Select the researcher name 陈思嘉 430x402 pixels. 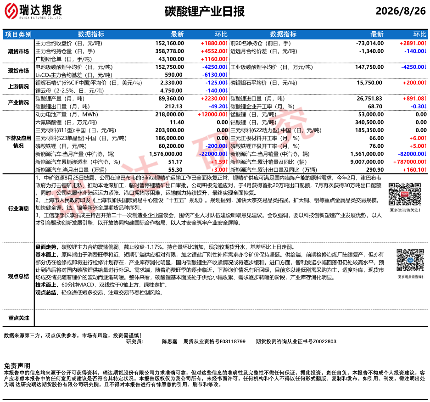point(169,342)
